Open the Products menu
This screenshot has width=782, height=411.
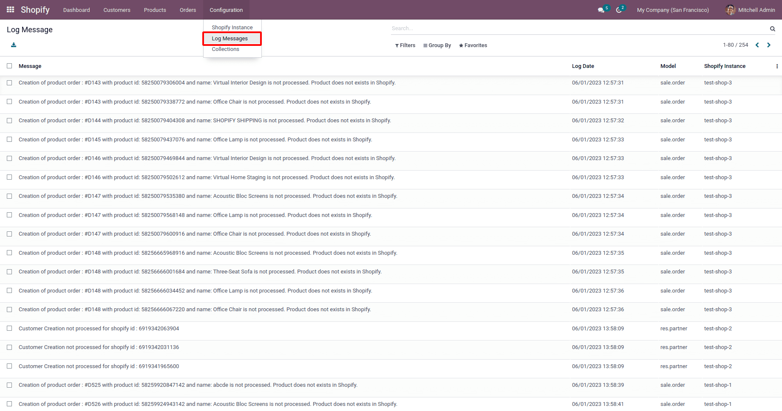(x=155, y=10)
